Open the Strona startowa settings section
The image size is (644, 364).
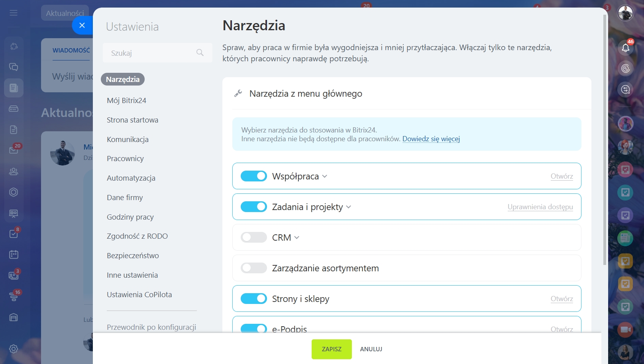(x=132, y=120)
